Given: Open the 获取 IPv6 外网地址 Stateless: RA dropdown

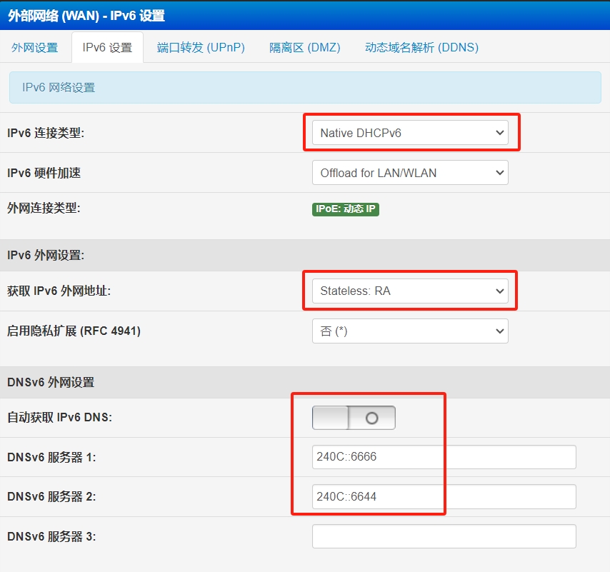Looking at the screenshot, I should (410, 291).
